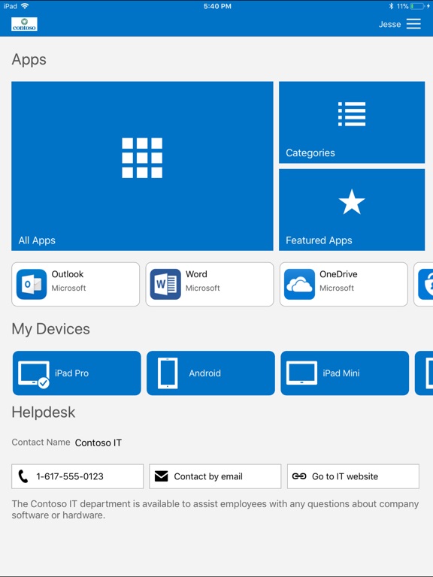
Task: Click Contact by email button
Action: [x=215, y=476]
